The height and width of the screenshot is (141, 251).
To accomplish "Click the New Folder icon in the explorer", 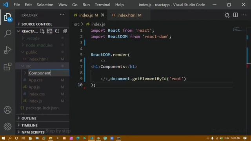I will click(x=50, y=31).
